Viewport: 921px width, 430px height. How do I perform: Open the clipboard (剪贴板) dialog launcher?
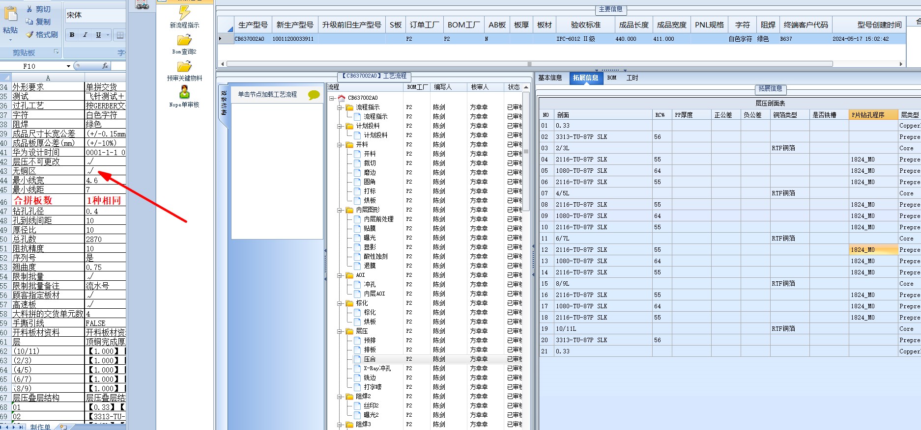(x=56, y=52)
